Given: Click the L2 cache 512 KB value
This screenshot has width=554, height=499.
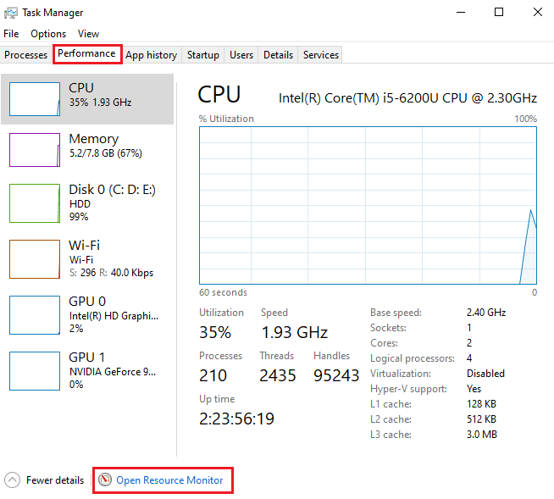Looking at the screenshot, I should tap(481, 419).
